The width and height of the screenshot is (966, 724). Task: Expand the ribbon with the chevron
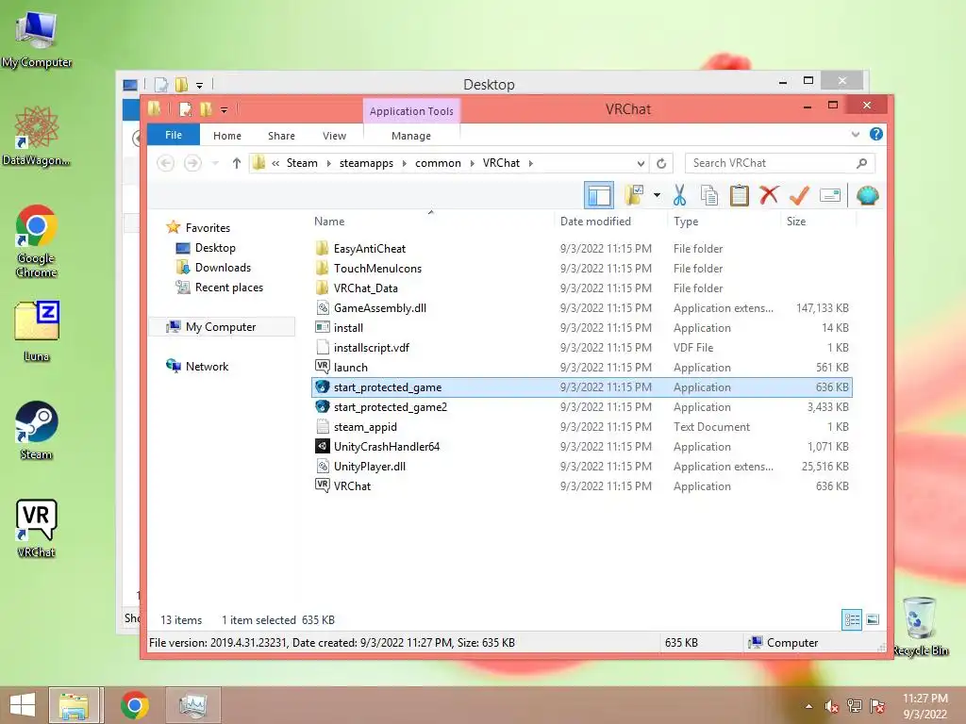coord(855,134)
